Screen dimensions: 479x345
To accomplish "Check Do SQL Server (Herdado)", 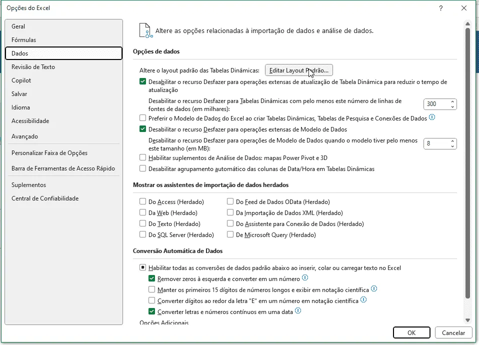I will [142, 234].
